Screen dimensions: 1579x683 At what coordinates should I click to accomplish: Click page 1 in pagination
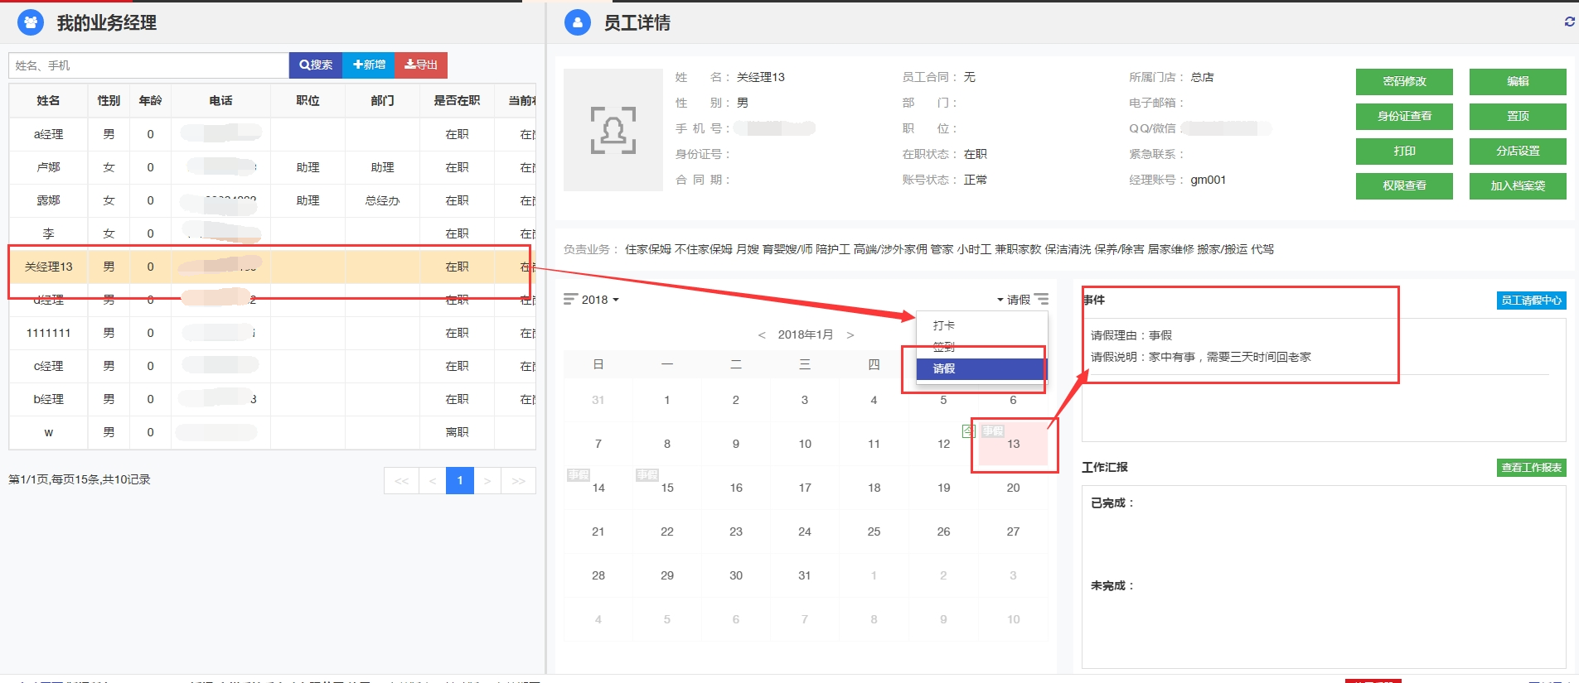[460, 481]
